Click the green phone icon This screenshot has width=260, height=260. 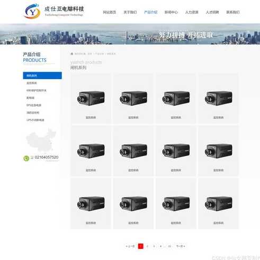(x=26, y=158)
